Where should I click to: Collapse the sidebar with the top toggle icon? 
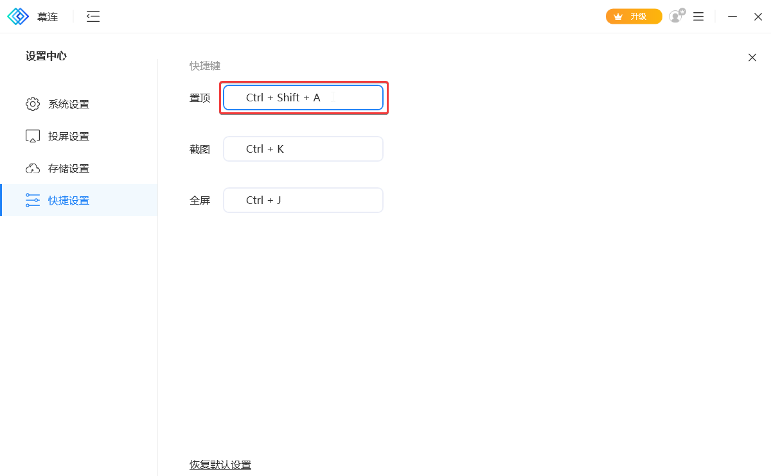click(x=93, y=17)
